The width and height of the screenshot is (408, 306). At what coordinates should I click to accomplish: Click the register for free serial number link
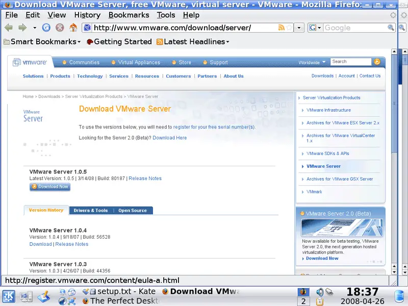(x=214, y=127)
